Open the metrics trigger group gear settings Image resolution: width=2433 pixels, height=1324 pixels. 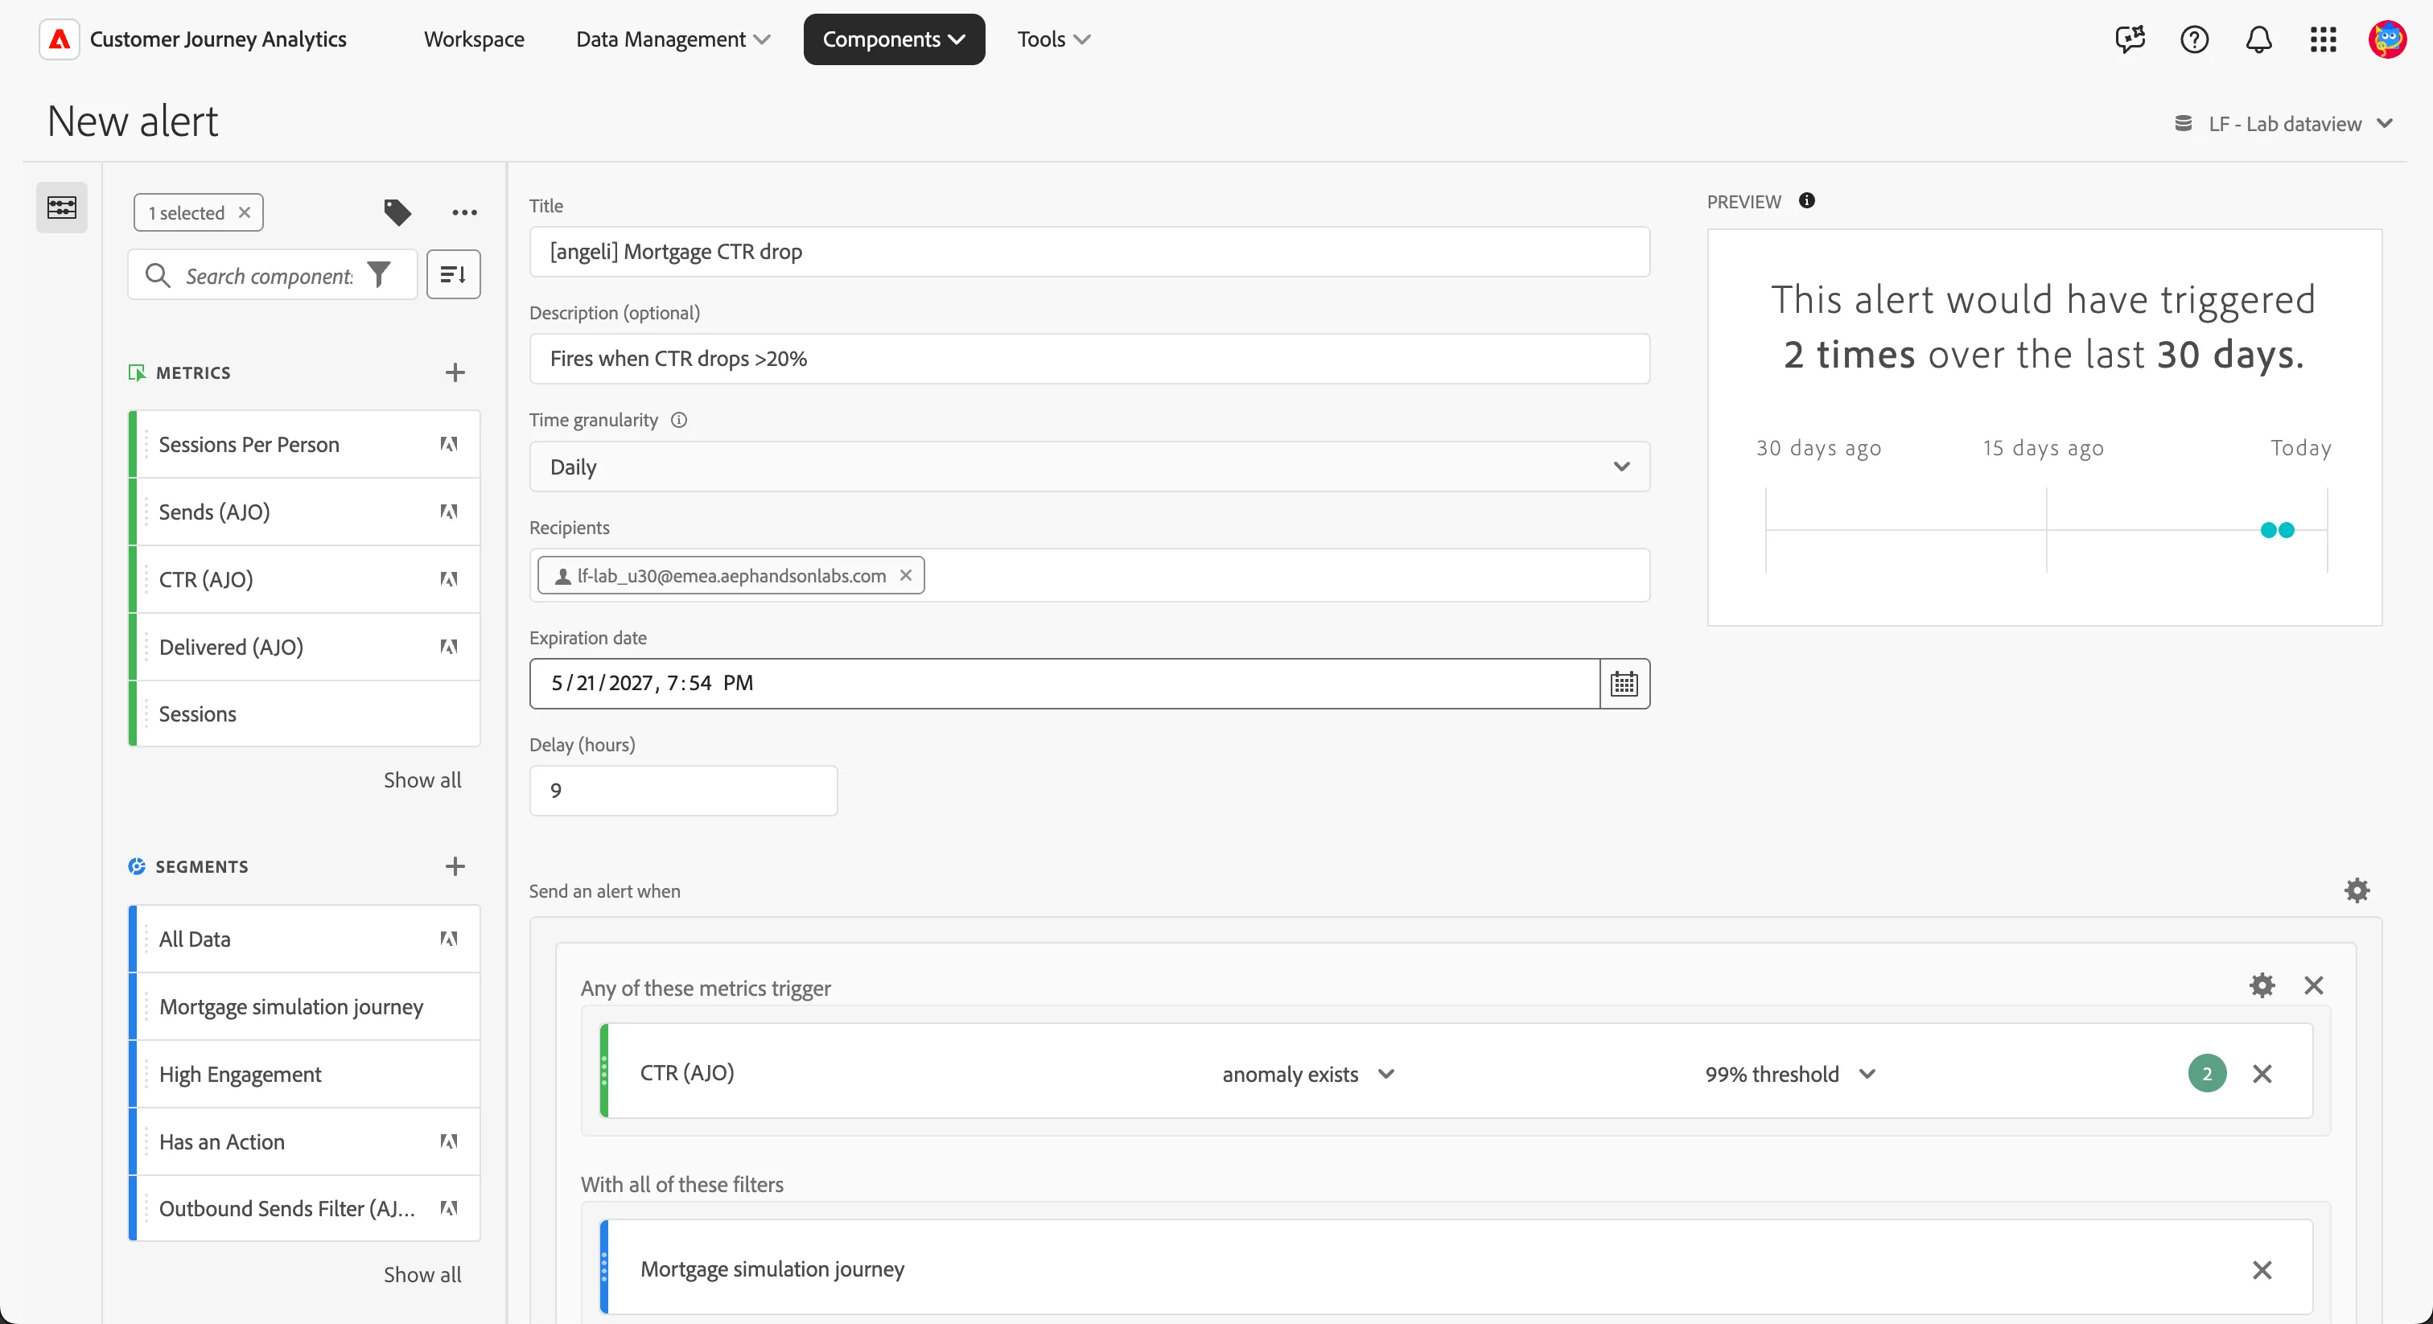click(2261, 985)
